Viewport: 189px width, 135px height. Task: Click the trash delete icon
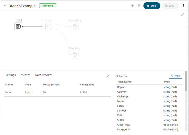pos(139,6)
